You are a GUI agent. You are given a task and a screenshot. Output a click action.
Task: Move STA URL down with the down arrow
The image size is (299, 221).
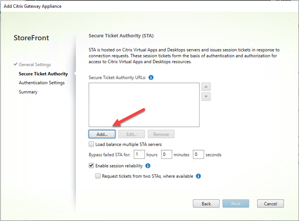pyautogui.click(x=206, y=97)
